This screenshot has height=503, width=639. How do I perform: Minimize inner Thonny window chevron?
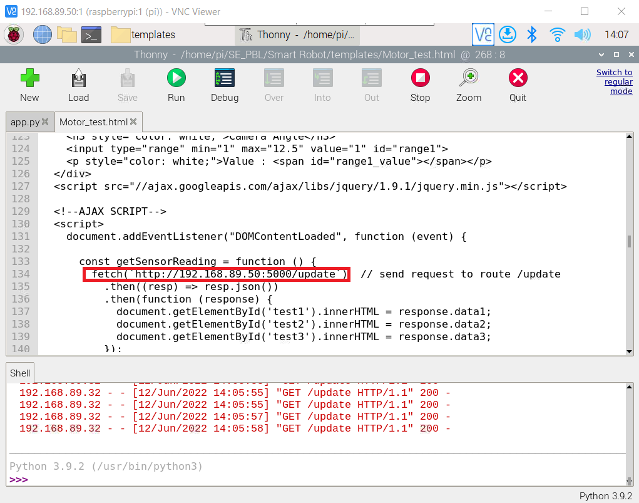pyautogui.click(x=601, y=54)
